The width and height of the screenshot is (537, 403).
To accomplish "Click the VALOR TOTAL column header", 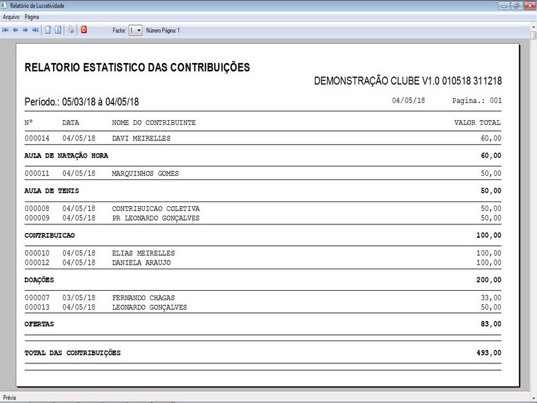I will [477, 123].
